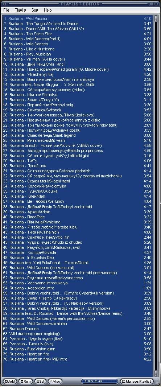The height and width of the screenshot is (387, 161).
Task: Select track 47 Kolyada
Action: 78,252
